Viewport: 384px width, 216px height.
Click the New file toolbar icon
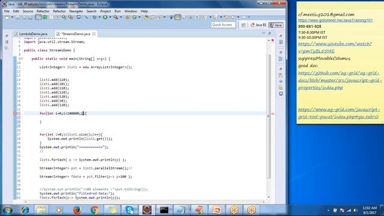click(x=7, y=17)
